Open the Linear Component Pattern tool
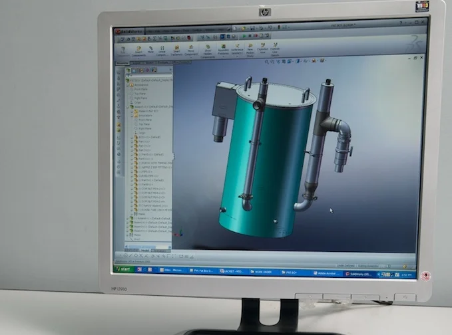Viewport: 452px width, 335px height. coord(162,51)
